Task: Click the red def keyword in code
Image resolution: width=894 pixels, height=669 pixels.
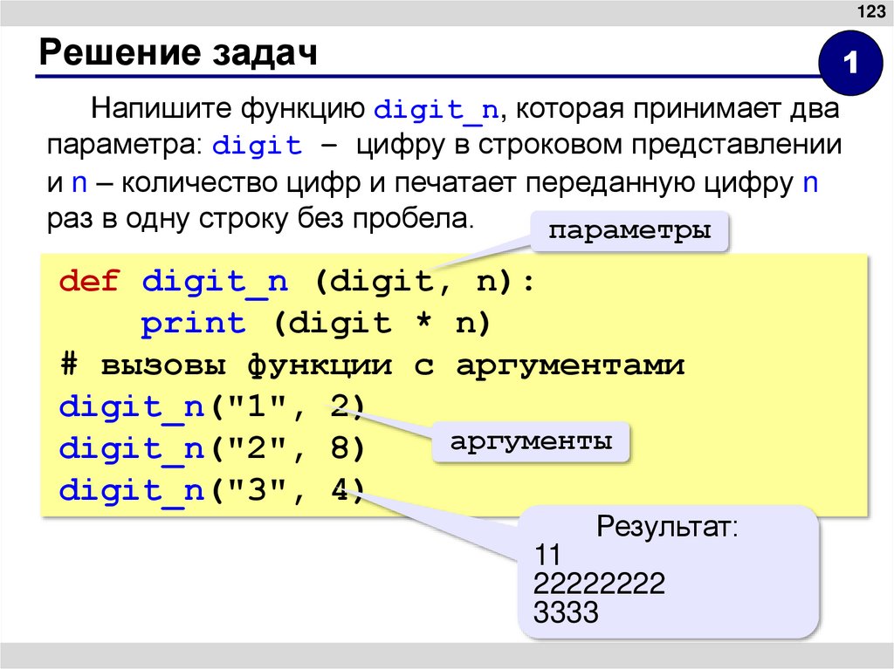Action: click(88, 280)
